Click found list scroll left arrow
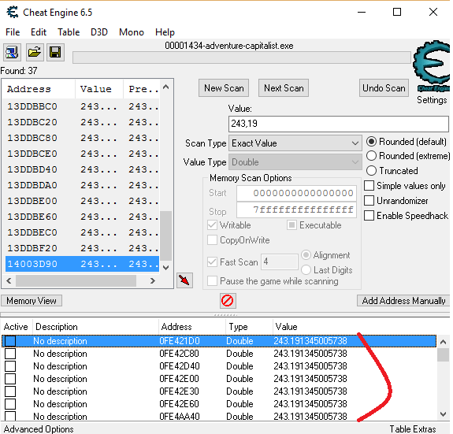This screenshot has width=453, height=434. click(9, 280)
